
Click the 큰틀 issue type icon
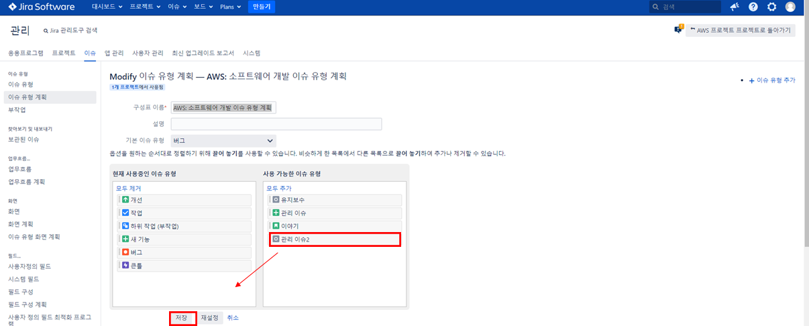tap(125, 266)
